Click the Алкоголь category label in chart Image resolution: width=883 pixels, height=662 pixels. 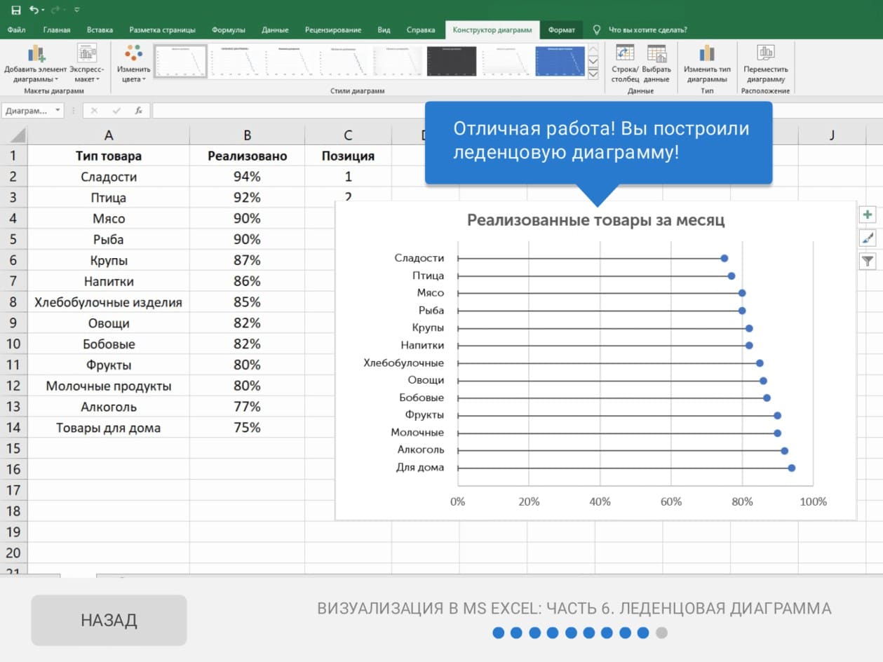click(x=421, y=450)
